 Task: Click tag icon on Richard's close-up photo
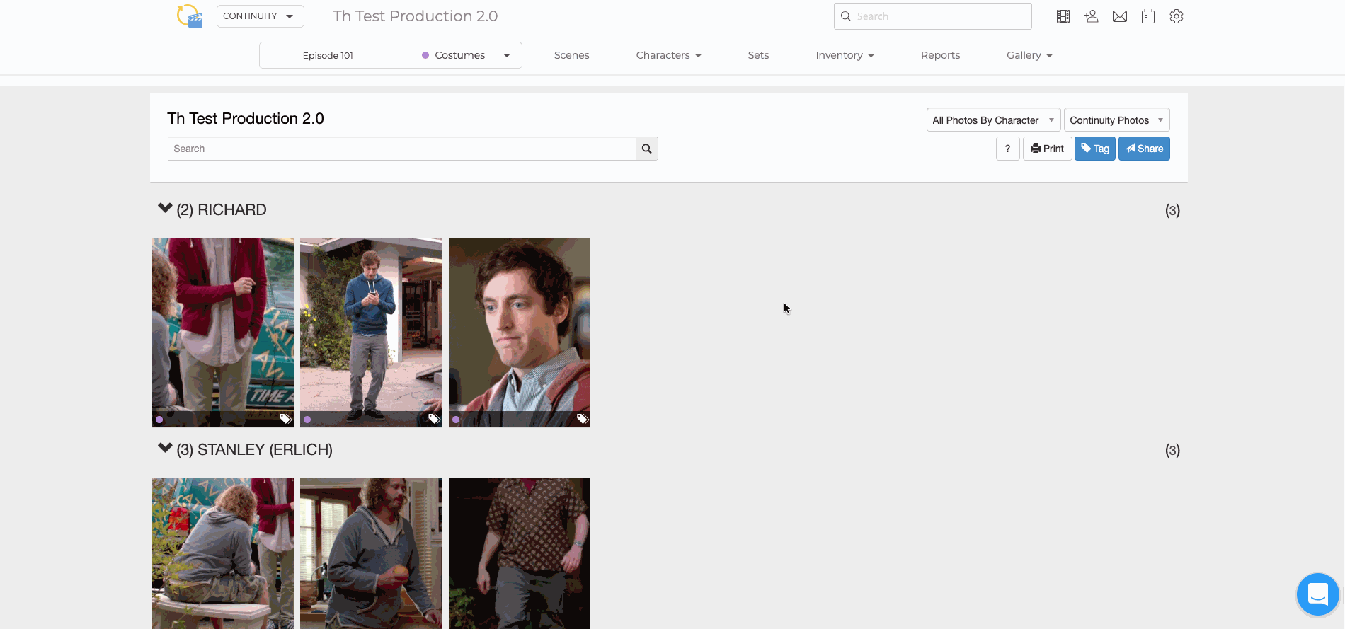click(582, 419)
